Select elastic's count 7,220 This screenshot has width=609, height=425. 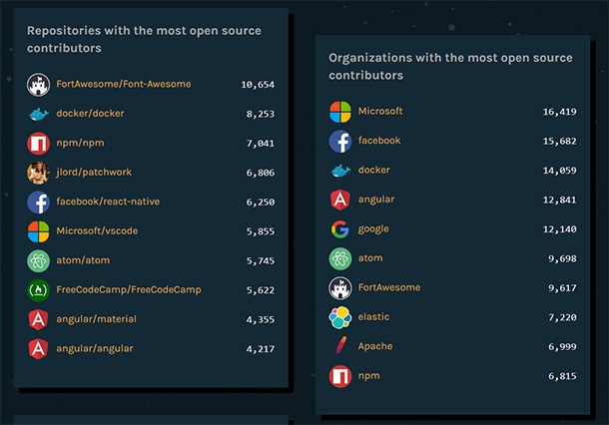(x=562, y=318)
